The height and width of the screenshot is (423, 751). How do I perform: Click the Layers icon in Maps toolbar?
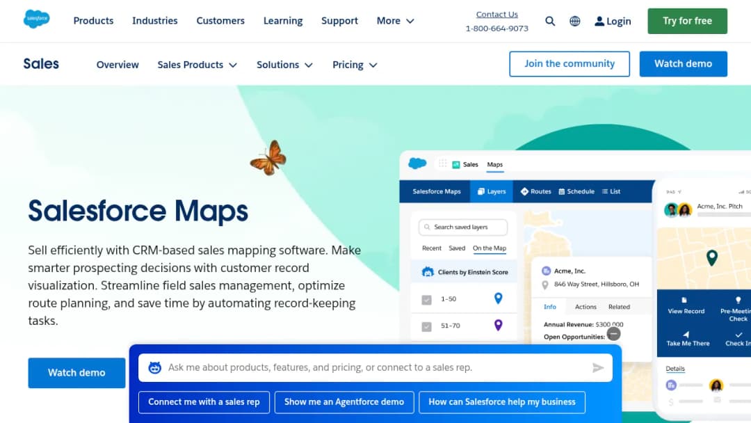click(x=481, y=191)
